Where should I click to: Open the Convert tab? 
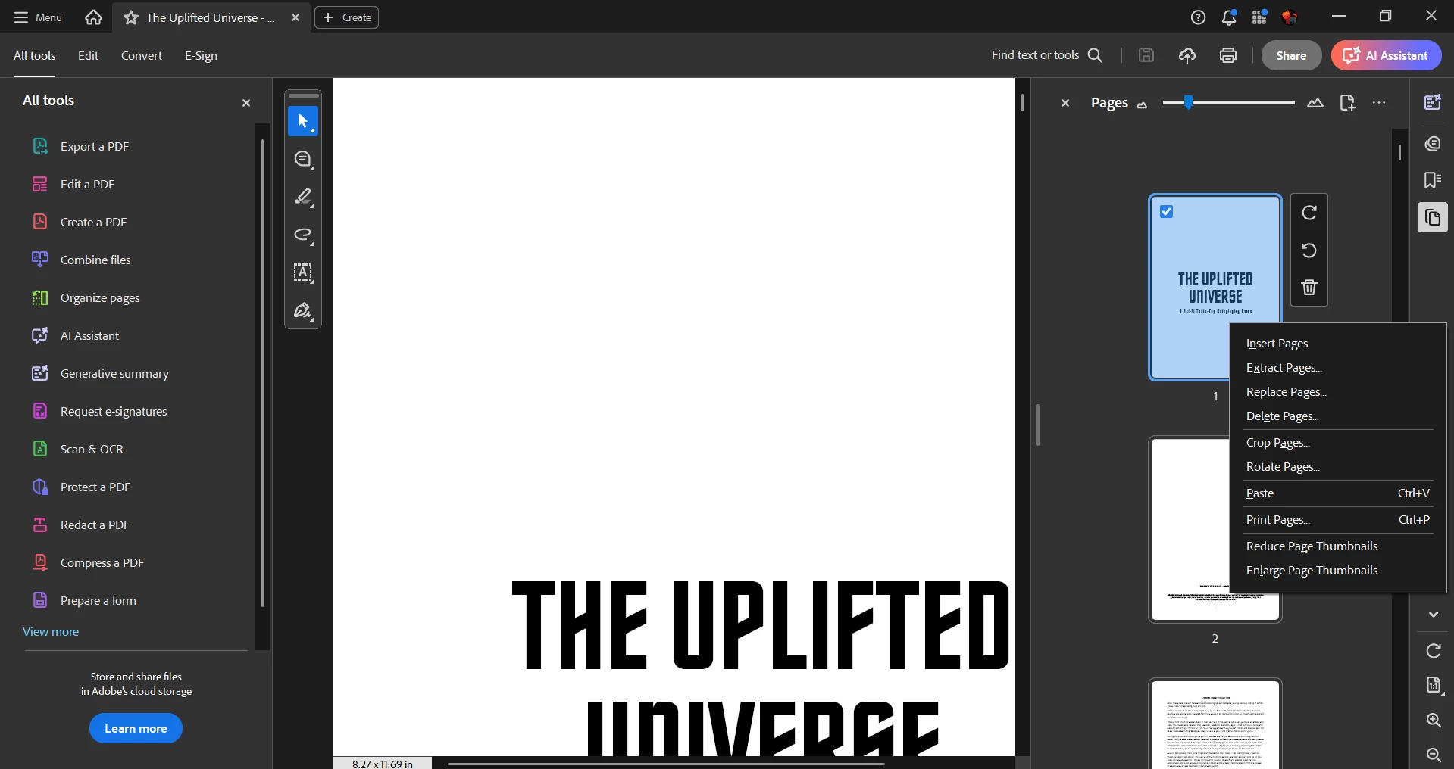[x=142, y=55]
